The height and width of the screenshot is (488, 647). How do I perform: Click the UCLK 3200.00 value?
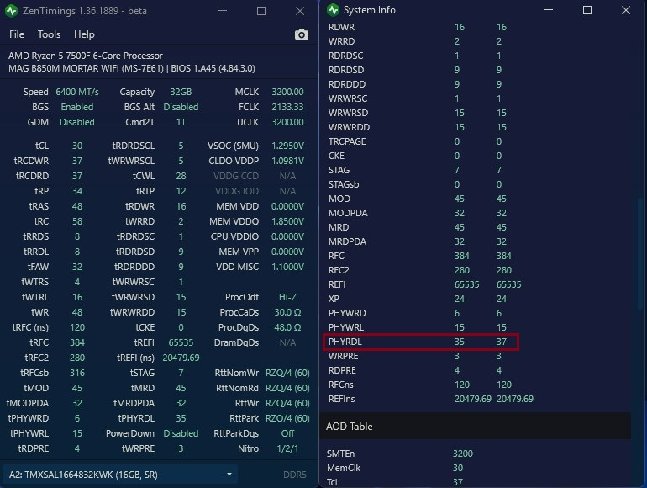coord(287,122)
